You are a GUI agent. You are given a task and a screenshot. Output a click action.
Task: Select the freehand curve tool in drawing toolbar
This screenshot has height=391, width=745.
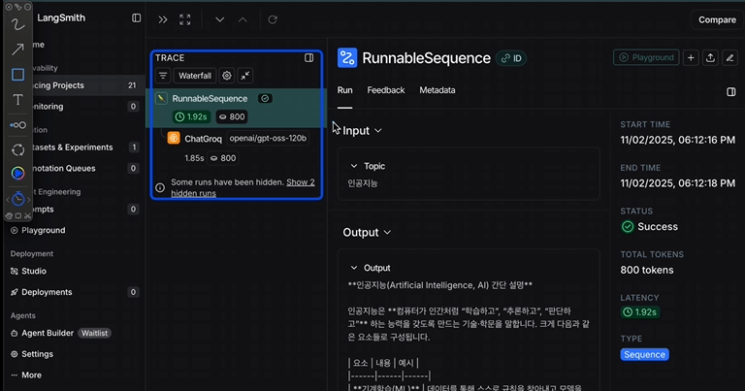click(x=17, y=24)
